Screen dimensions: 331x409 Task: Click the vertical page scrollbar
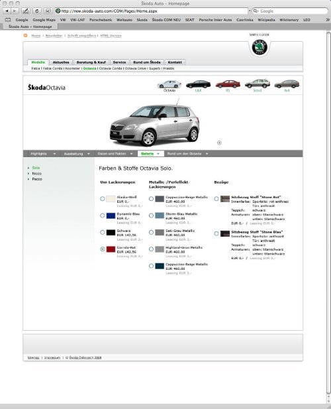[328, 214]
